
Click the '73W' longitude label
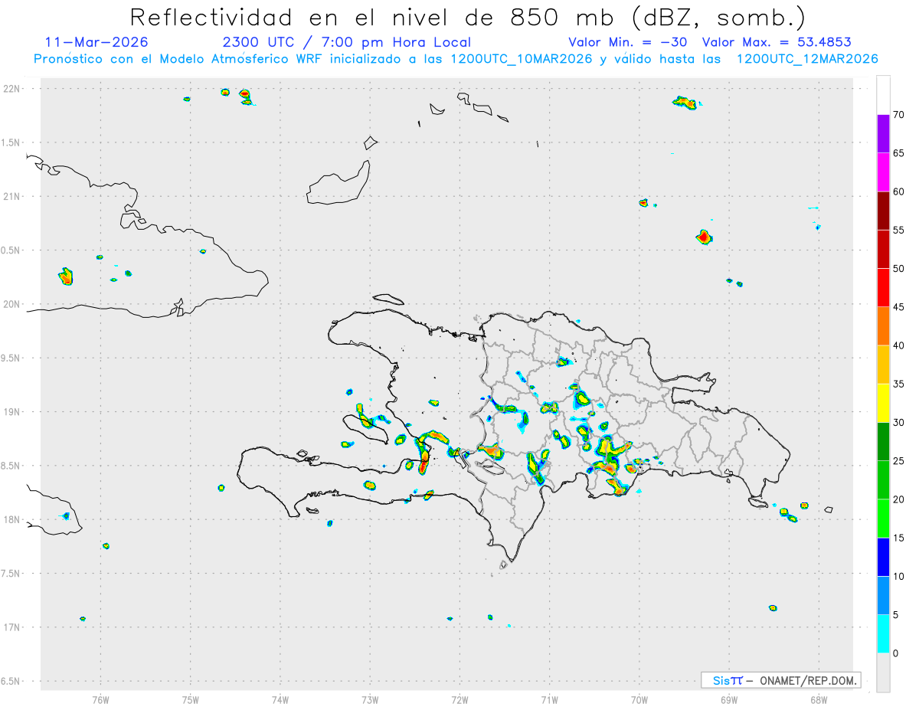point(369,700)
